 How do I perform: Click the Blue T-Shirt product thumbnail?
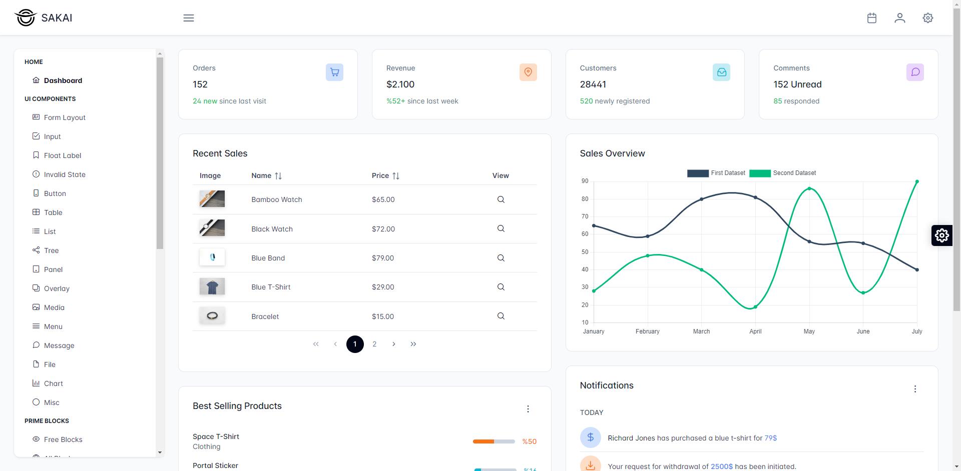click(x=212, y=287)
